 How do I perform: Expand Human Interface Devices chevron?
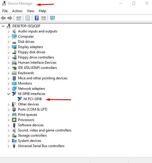click(8, 63)
